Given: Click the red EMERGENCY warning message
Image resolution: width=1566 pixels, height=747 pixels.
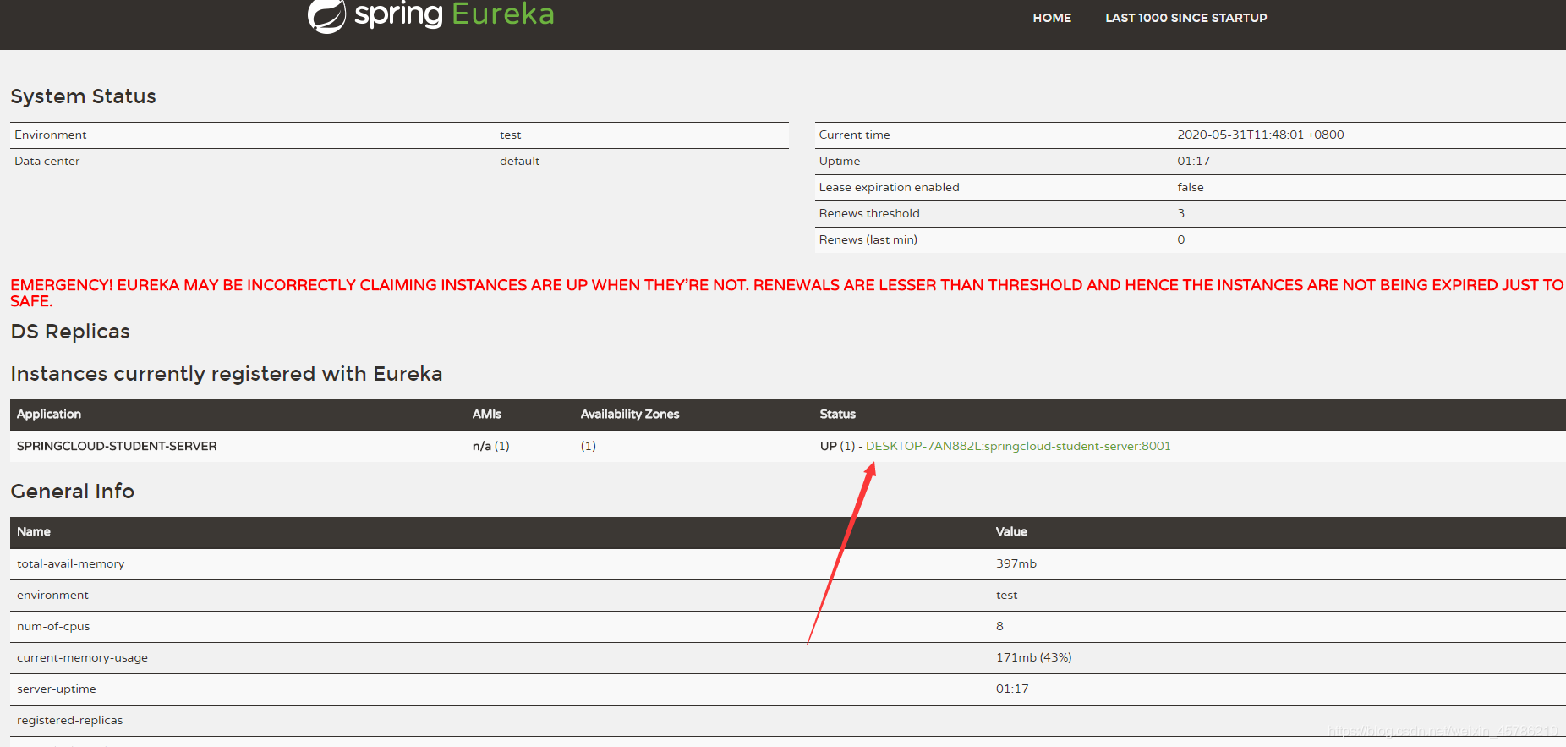Looking at the screenshot, I should click(786, 293).
